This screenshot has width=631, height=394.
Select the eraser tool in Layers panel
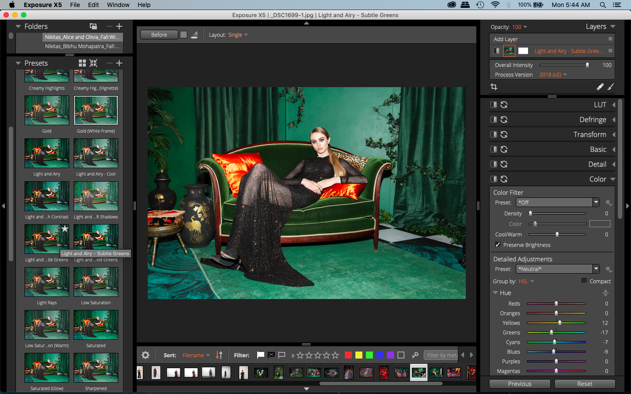tap(600, 87)
